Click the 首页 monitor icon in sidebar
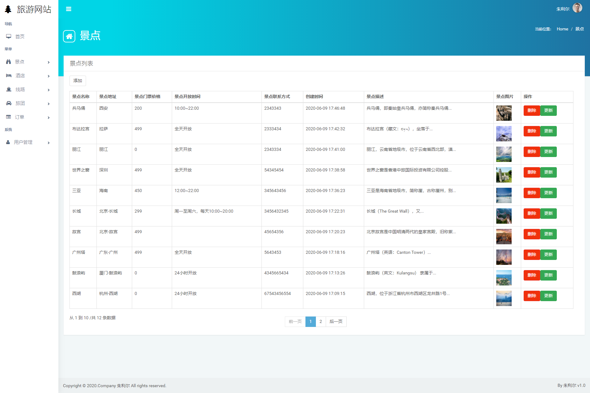This screenshot has width=590, height=393. pyautogui.click(x=9, y=36)
